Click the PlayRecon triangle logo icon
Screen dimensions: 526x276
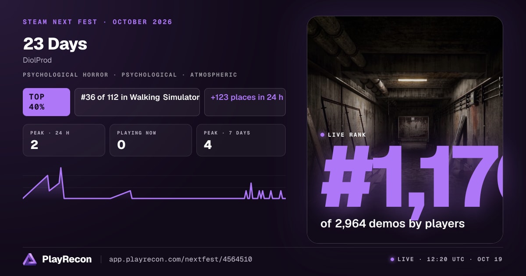pos(30,259)
